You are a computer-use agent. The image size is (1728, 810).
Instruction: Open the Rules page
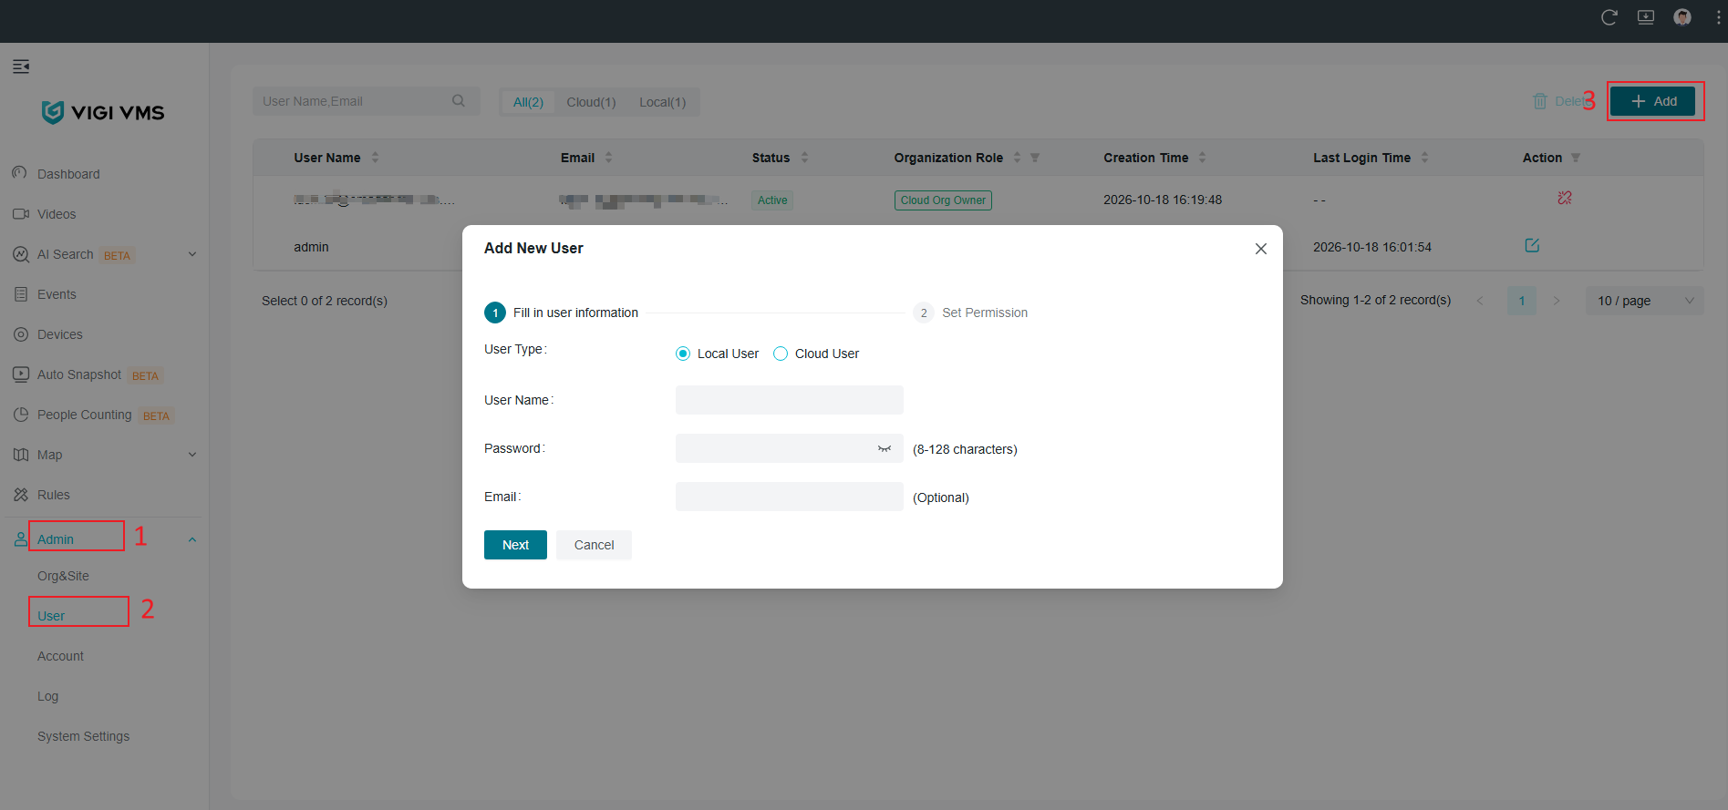[x=54, y=495]
